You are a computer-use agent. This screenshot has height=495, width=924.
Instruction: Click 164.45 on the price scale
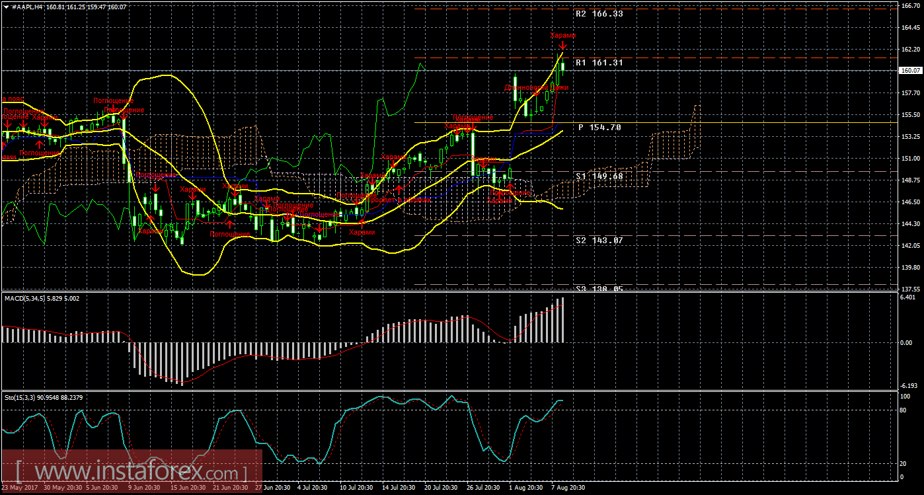pos(911,28)
